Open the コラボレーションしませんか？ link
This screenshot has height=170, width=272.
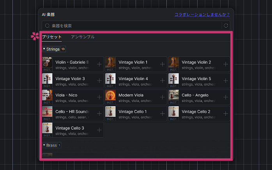pyautogui.click(x=202, y=14)
